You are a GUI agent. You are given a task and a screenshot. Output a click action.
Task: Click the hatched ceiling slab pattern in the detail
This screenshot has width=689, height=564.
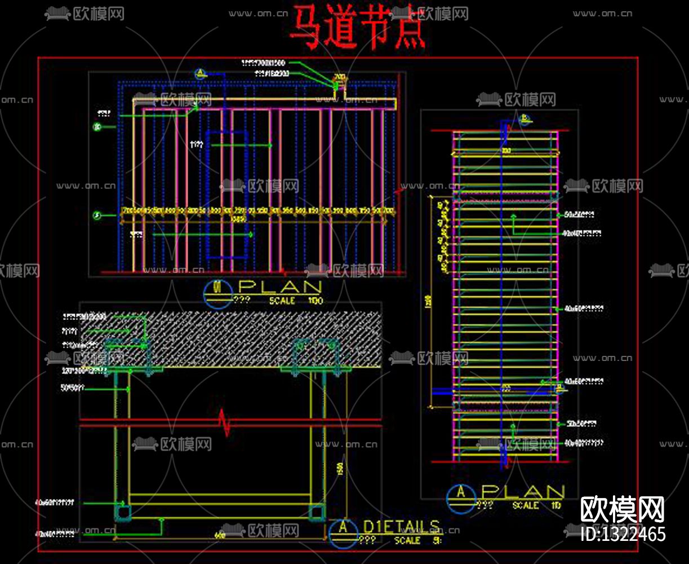pyautogui.click(x=225, y=333)
